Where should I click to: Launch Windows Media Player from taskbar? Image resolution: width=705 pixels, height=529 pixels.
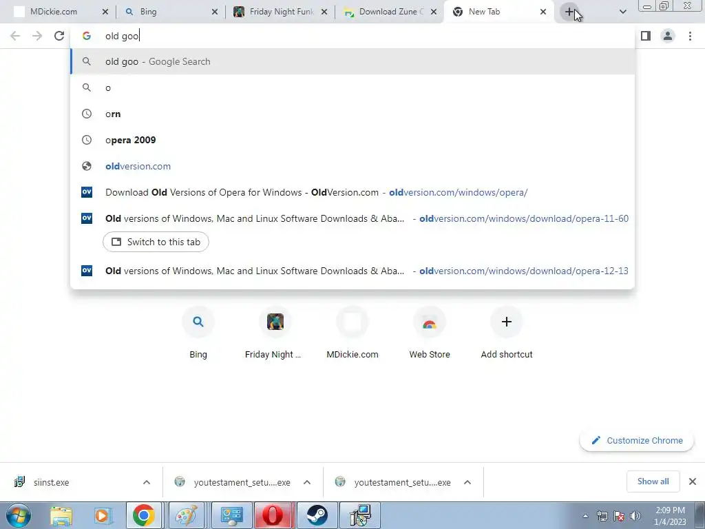coord(103,515)
